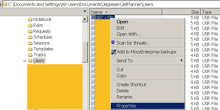Viewport: 220px width, 110px height.
Task: Click the address bar path field
Action: click(x=107, y=4)
